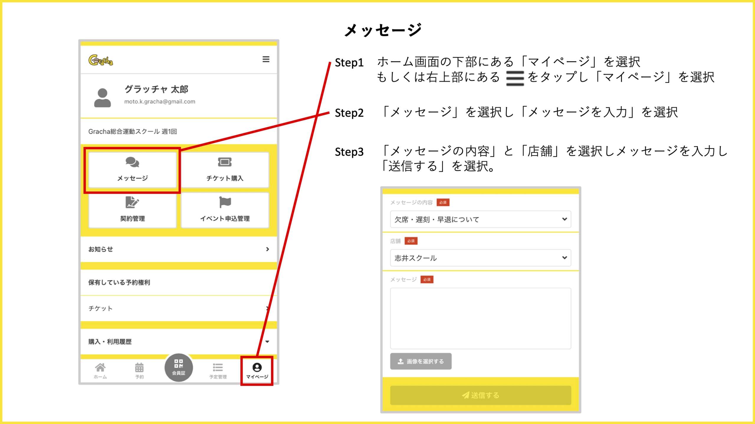Click the user profile avatar
Viewport: 755px width, 424px height.
click(102, 97)
